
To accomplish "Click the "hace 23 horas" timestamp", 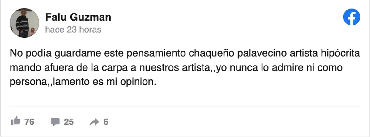I will pyautogui.click(x=73, y=30).
